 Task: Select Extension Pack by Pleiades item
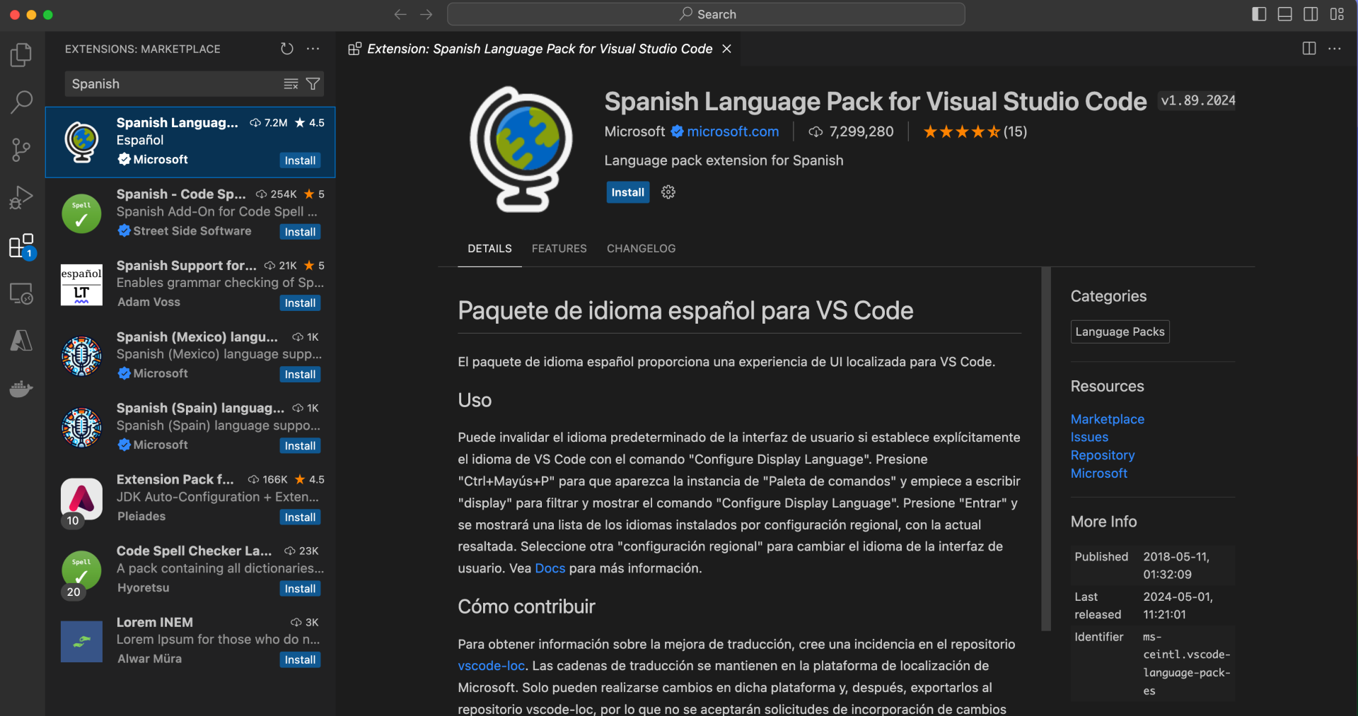click(x=190, y=498)
